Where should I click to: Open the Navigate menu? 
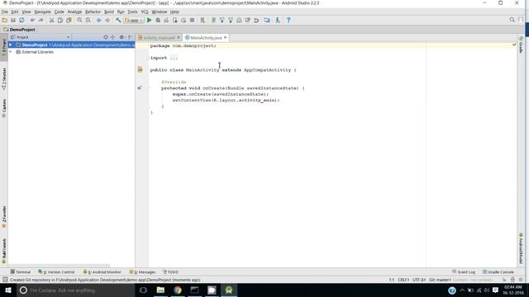[x=42, y=12]
